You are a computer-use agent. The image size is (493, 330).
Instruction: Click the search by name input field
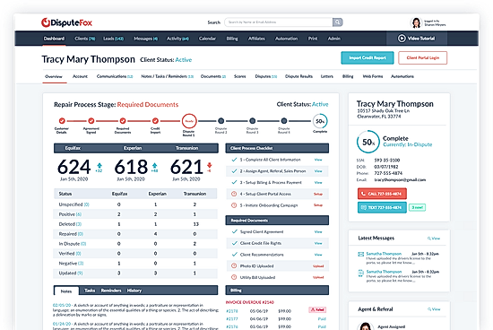[279, 22]
